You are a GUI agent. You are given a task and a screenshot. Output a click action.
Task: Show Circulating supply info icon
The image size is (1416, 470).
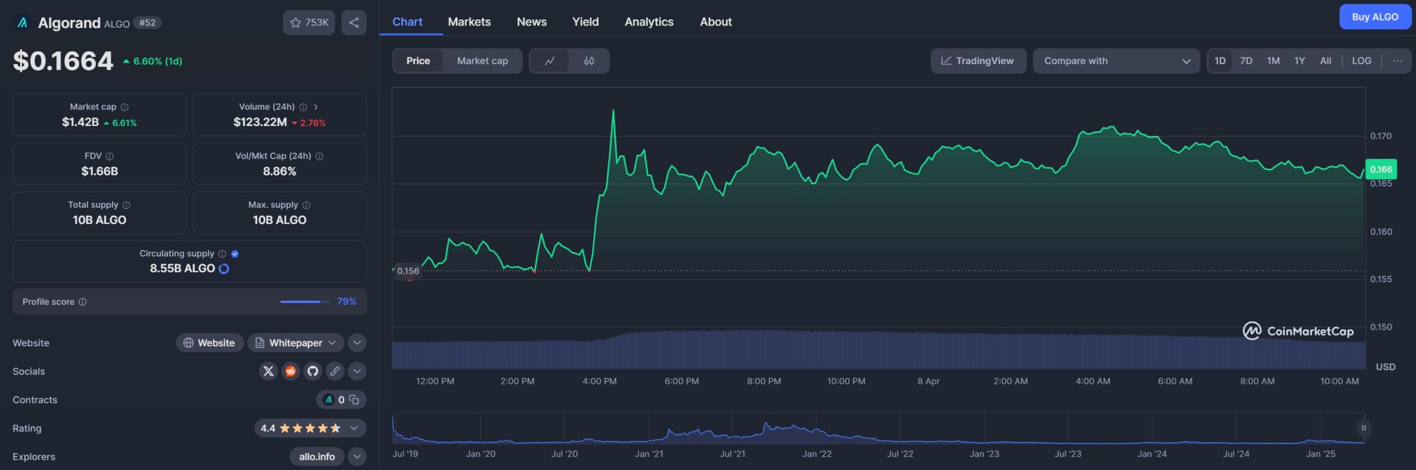coord(222,254)
